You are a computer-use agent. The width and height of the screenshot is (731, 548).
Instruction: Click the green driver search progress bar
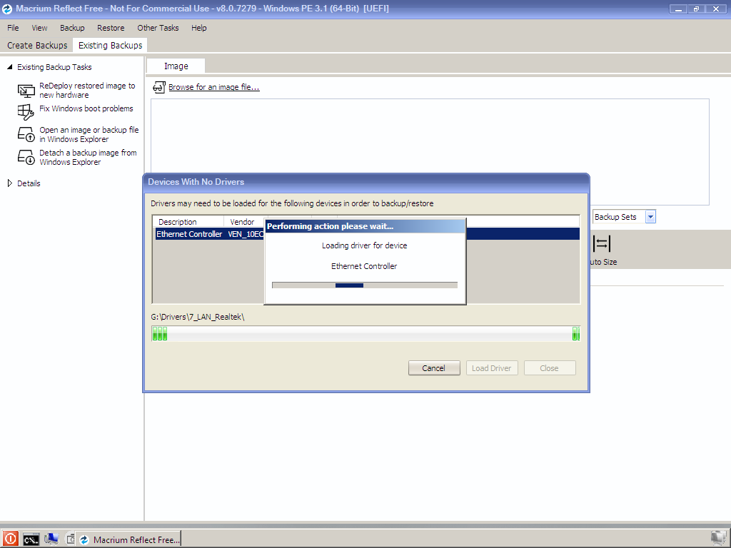click(366, 334)
